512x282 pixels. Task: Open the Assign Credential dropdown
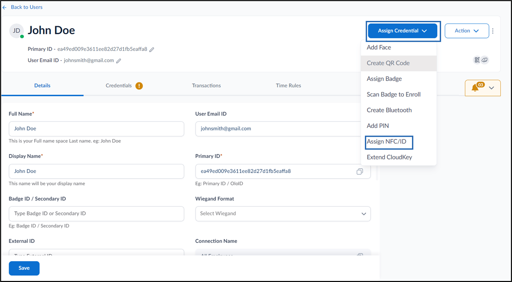pyautogui.click(x=403, y=31)
